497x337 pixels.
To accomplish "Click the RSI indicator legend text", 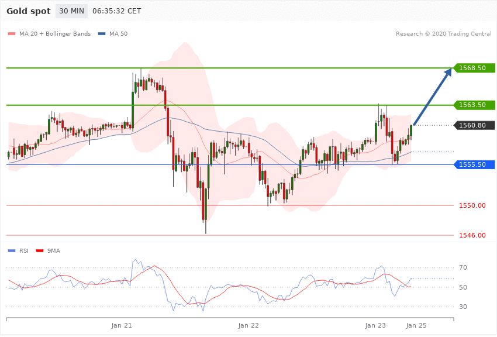I will pos(24,251).
